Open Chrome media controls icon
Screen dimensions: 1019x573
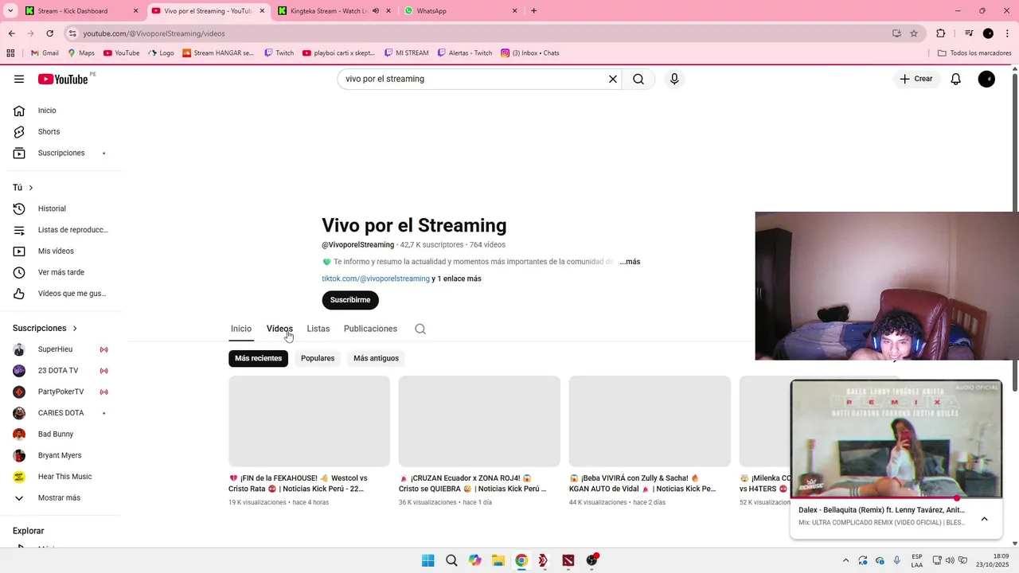click(x=969, y=33)
